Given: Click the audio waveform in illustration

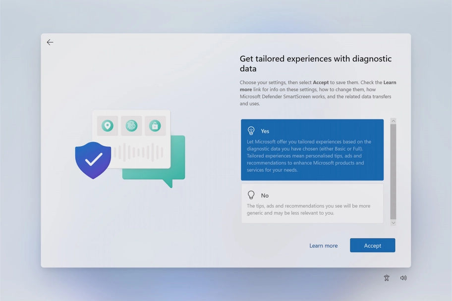Looking at the screenshot, I should 139,152.
